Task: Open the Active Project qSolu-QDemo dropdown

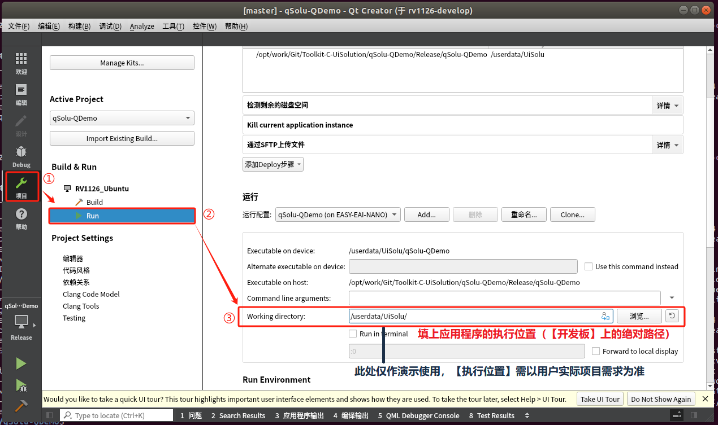Action: click(122, 118)
